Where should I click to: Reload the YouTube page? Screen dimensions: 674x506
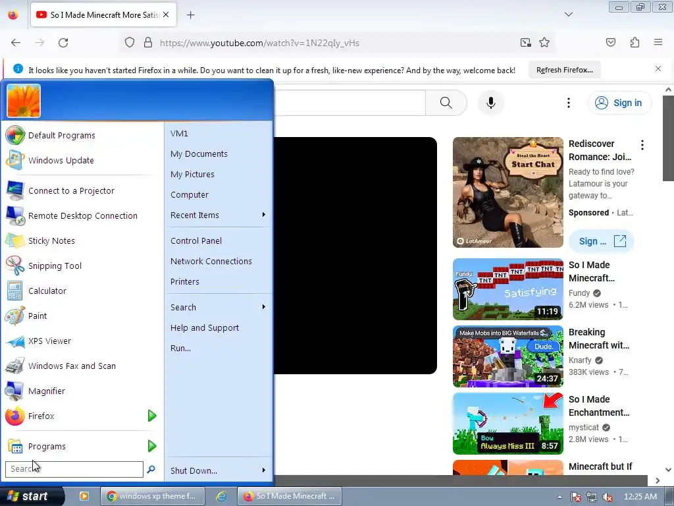pyautogui.click(x=63, y=43)
